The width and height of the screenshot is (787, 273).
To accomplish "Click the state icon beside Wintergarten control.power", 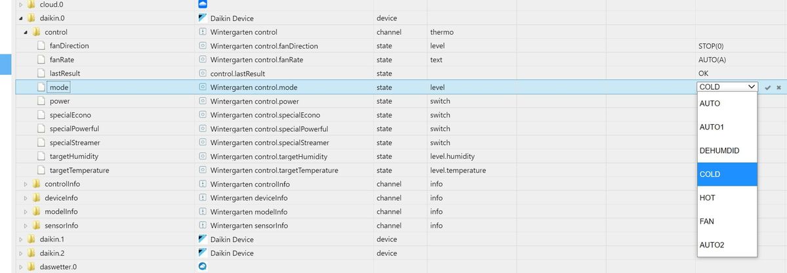I will point(203,101).
